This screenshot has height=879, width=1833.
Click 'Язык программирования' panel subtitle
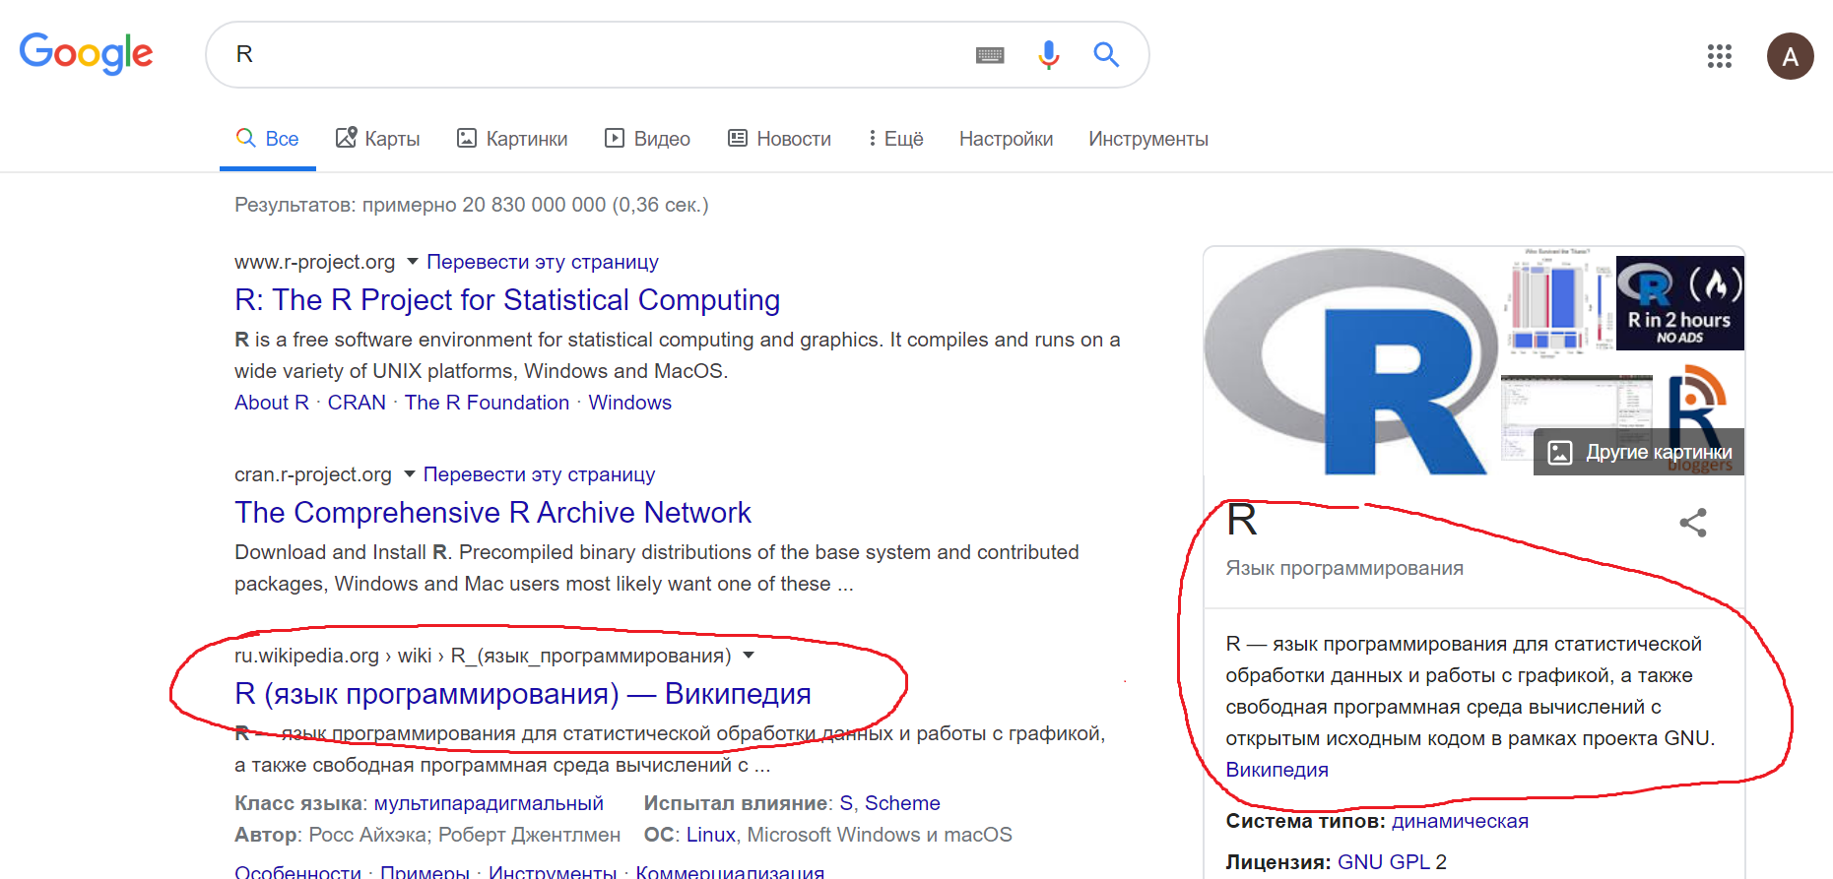pyautogui.click(x=1344, y=568)
